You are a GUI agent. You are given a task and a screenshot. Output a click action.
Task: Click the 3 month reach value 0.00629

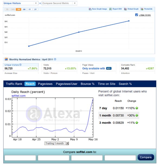pos(118,123)
